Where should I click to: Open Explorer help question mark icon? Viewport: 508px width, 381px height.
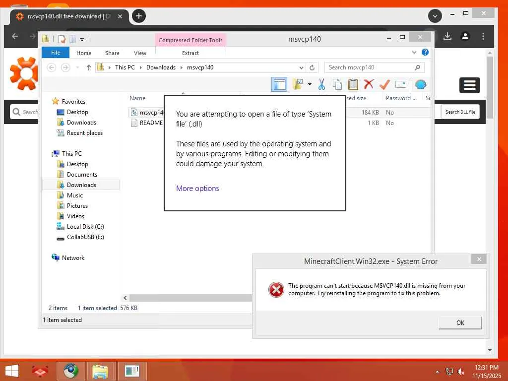[x=425, y=52]
